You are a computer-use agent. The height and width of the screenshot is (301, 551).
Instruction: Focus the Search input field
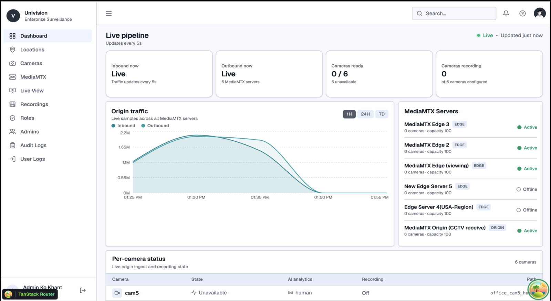point(454,13)
